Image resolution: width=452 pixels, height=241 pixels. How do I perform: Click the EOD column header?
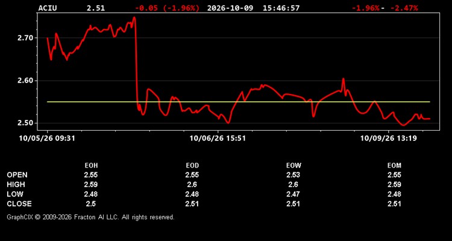pyautogui.click(x=192, y=166)
